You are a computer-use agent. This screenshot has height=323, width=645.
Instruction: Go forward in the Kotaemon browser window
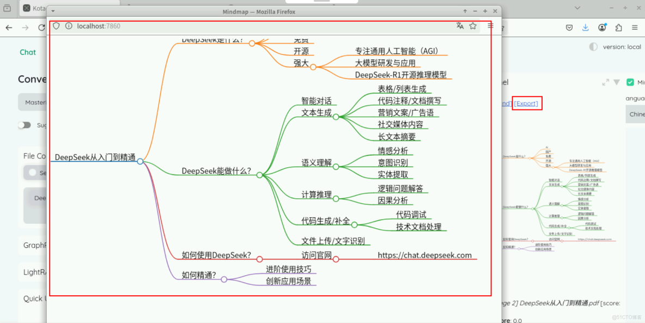[25, 28]
